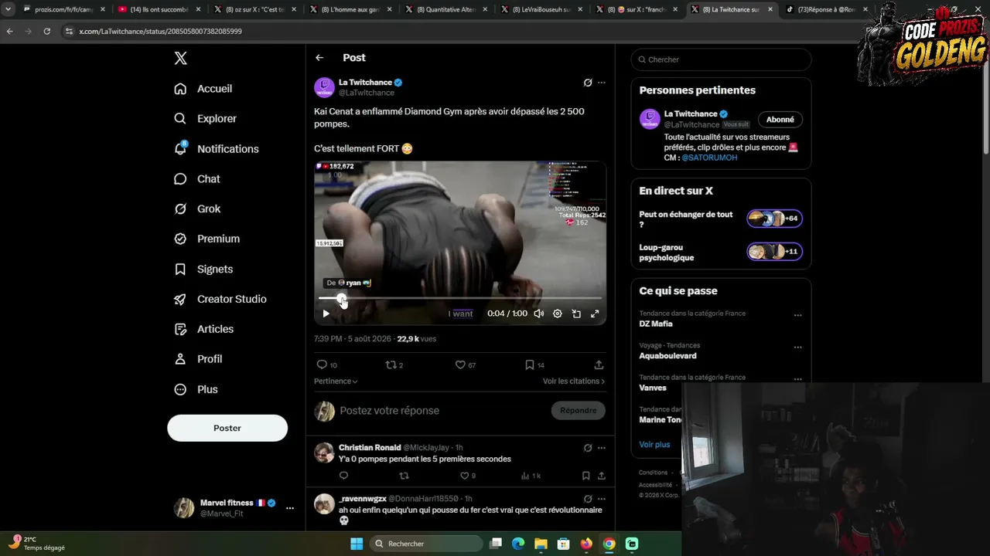Open more options on La Twitchance's post
990x556 pixels.
(x=602, y=83)
